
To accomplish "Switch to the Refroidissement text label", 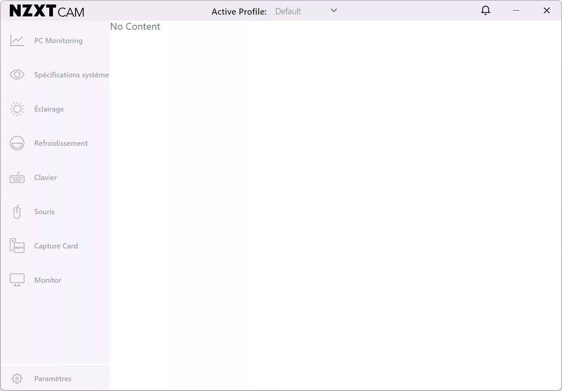I will coord(61,143).
